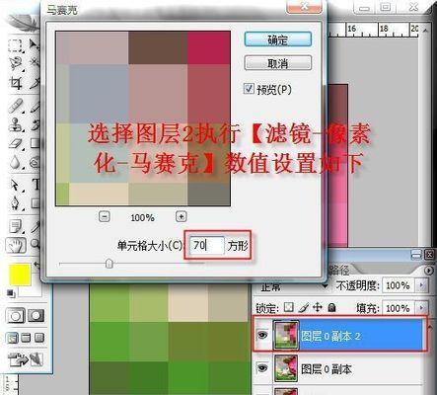The height and width of the screenshot is (395, 437).
Task: Select the Crop tool
Action: (x=16, y=82)
